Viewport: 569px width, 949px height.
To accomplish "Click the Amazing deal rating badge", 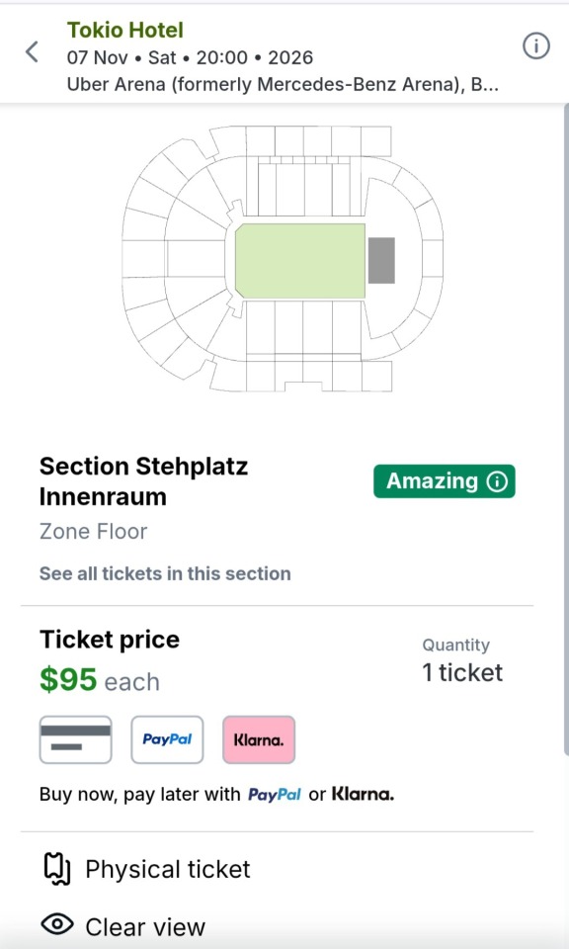I will [x=445, y=481].
